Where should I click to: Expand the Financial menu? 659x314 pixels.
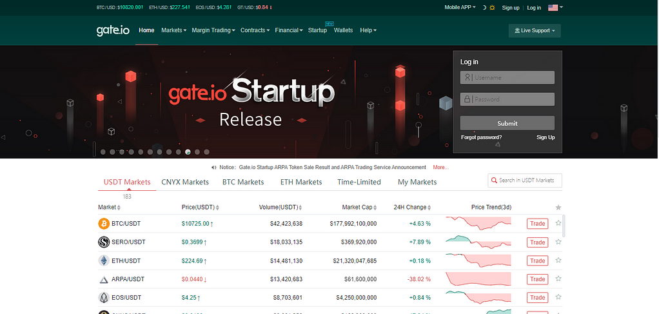click(289, 30)
